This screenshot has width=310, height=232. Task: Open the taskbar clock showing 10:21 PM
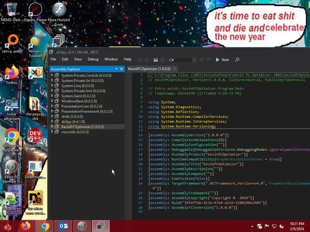coord(297,226)
